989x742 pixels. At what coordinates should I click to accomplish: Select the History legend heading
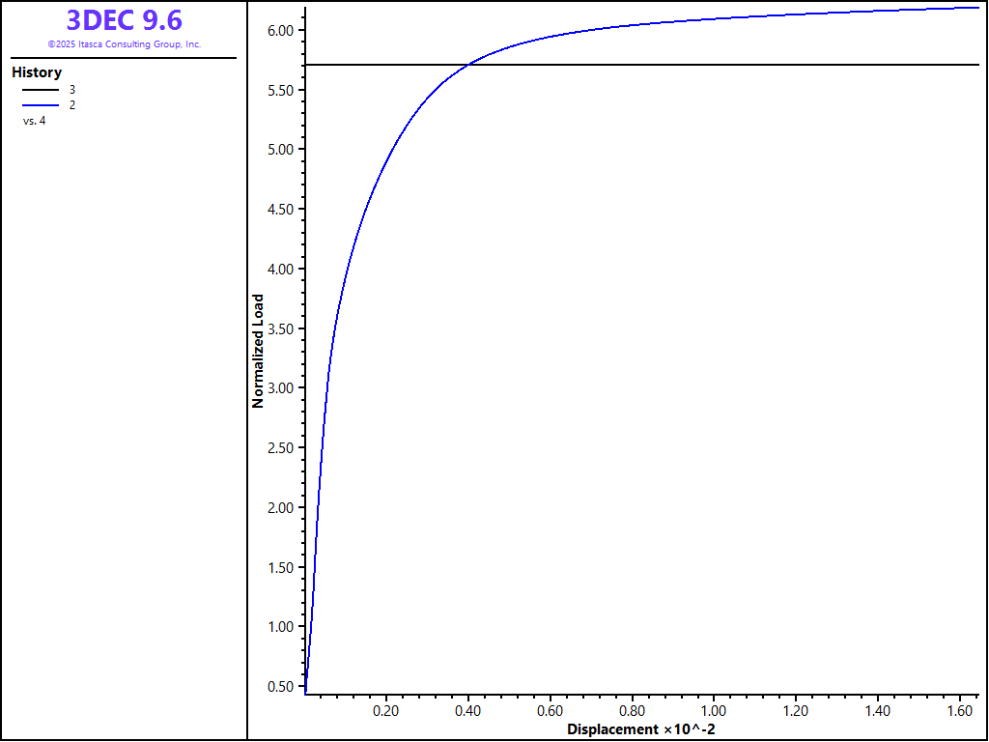click(x=37, y=72)
